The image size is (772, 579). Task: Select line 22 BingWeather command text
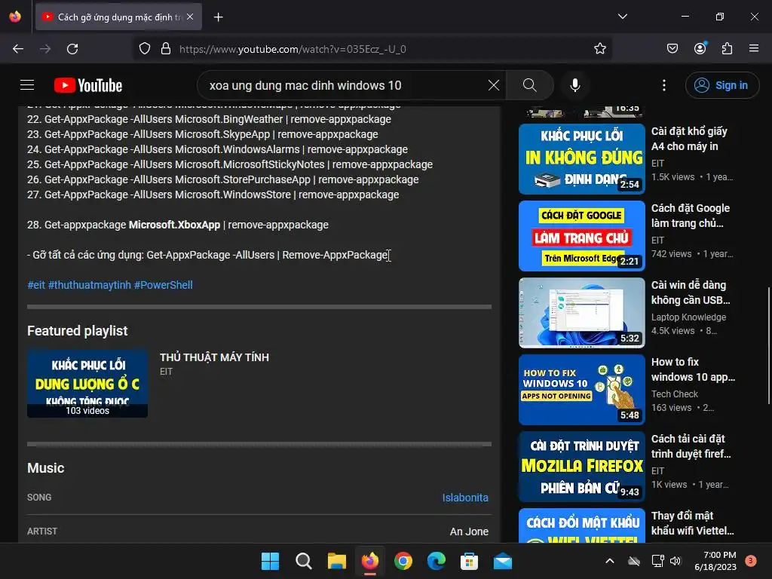click(x=210, y=119)
